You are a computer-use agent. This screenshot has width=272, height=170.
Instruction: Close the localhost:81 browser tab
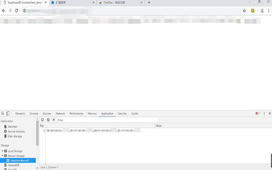tap(45, 3)
